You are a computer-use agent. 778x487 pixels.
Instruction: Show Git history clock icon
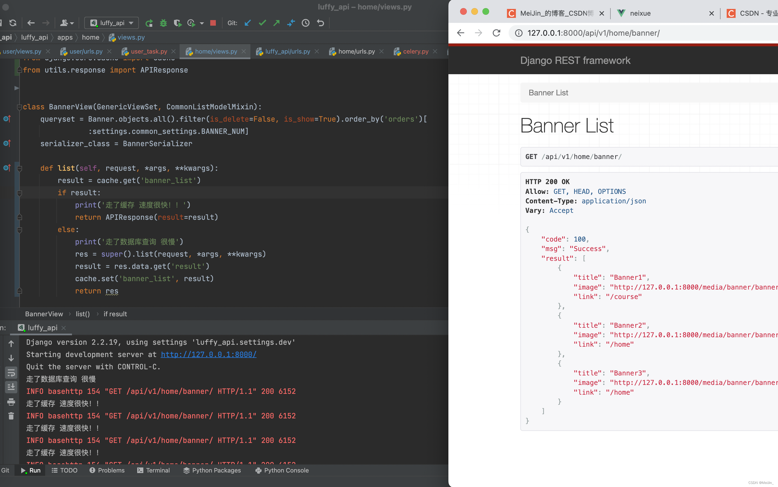click(306, 23)
